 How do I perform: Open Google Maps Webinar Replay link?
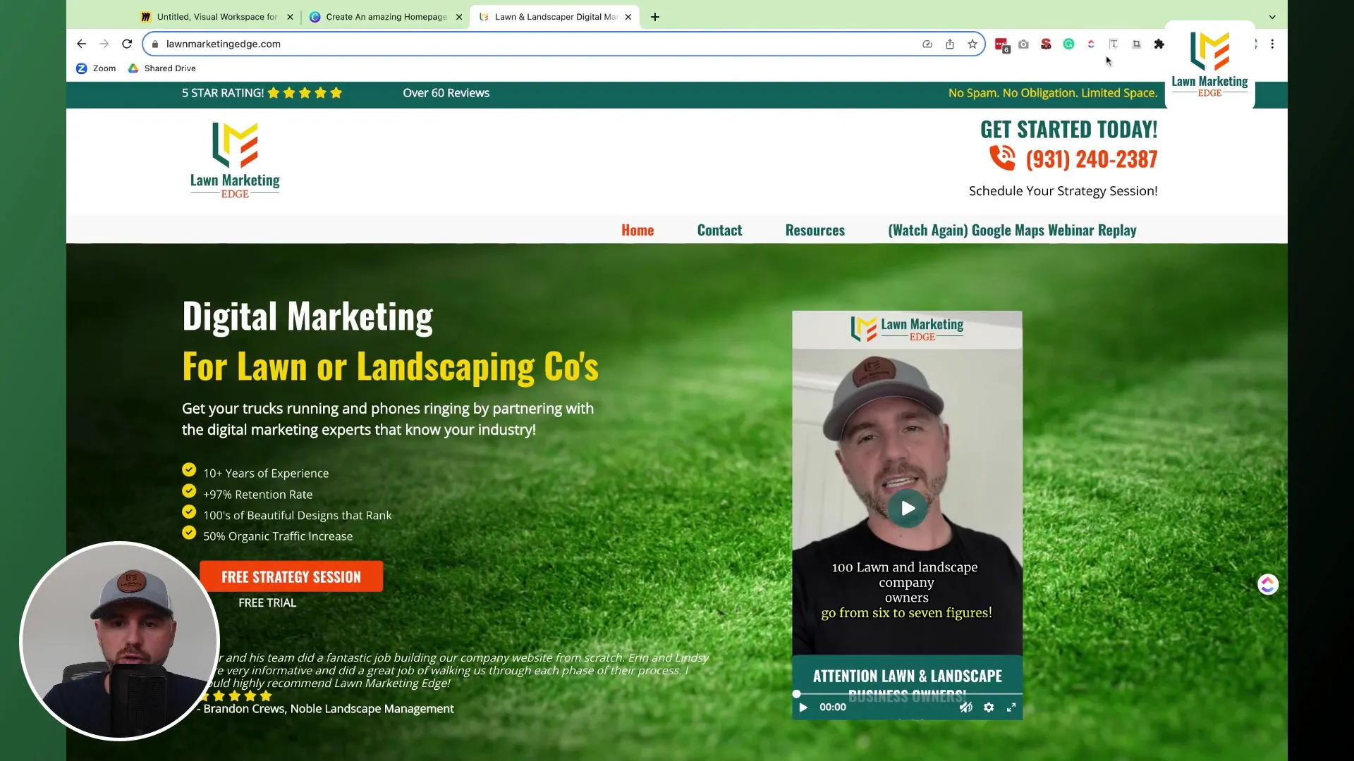1012,230
